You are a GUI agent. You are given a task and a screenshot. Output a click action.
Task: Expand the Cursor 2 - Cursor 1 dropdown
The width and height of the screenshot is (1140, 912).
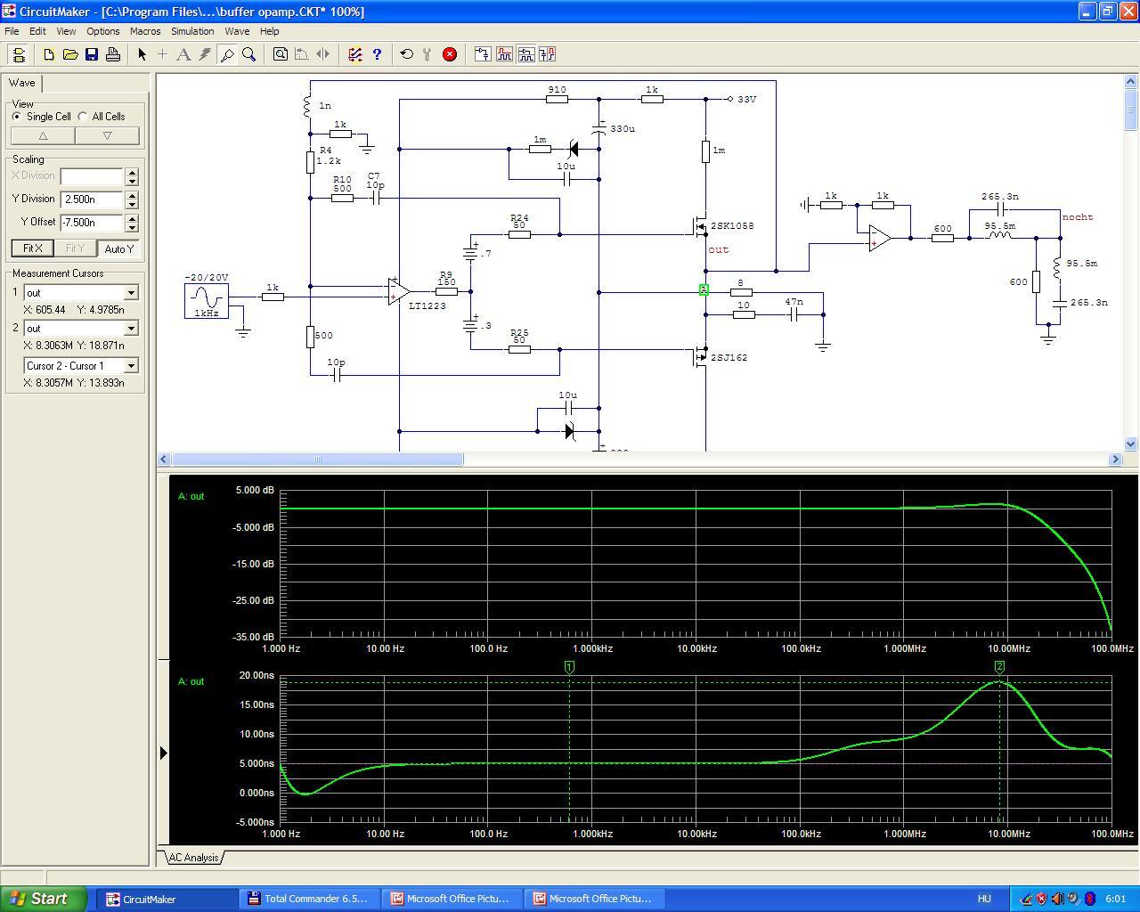pyautogui.click(x=131, y=366)
